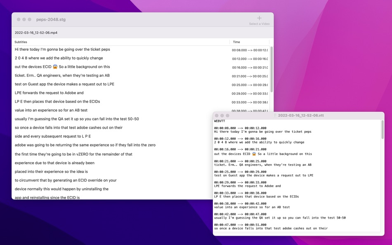Minimize the peps-2048.stg window

pos(24,19)
